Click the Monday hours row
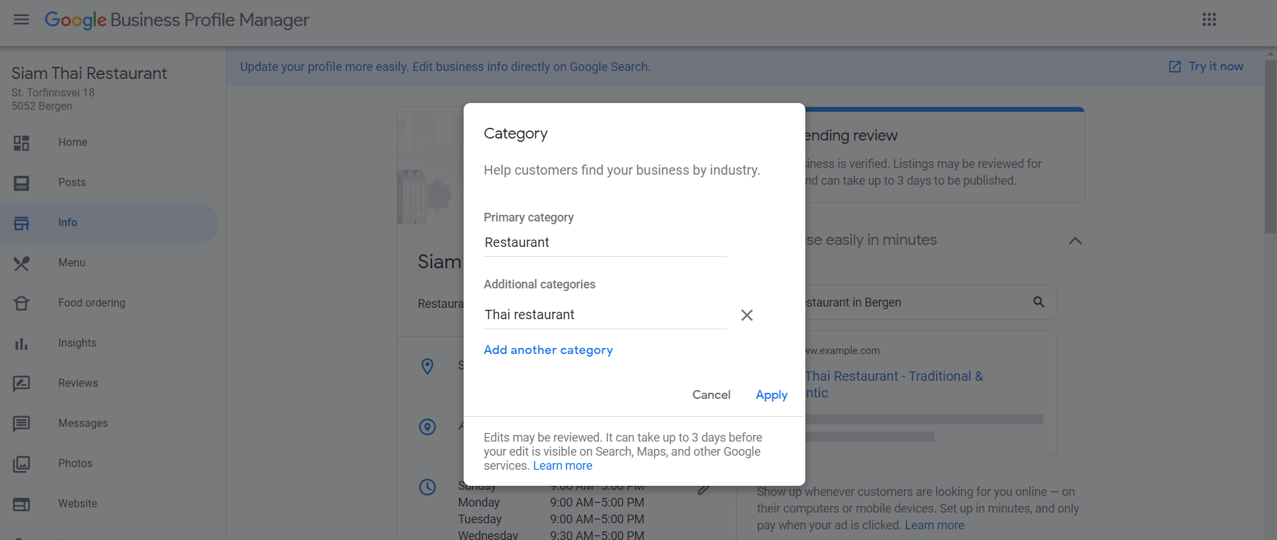1277x540 pixels. 551,503
